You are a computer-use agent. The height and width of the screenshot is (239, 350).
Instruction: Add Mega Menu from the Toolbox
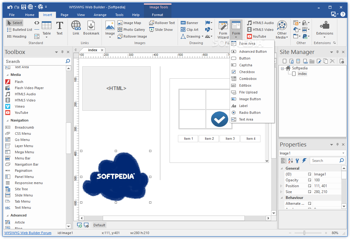(x=24, y=152)
